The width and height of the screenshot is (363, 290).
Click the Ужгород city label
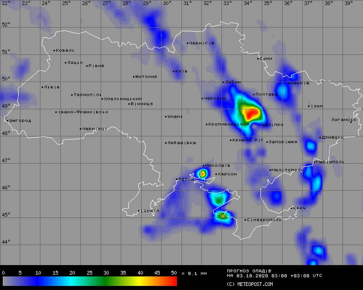click(20, 121)
